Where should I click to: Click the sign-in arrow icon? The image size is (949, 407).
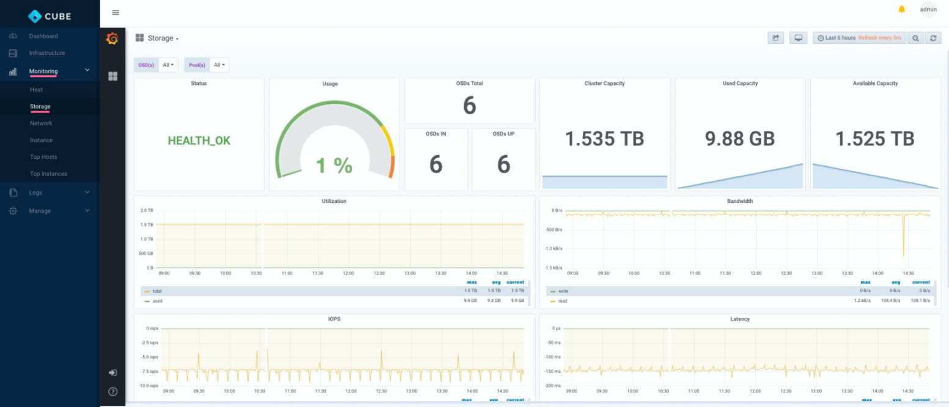point(113,373)
